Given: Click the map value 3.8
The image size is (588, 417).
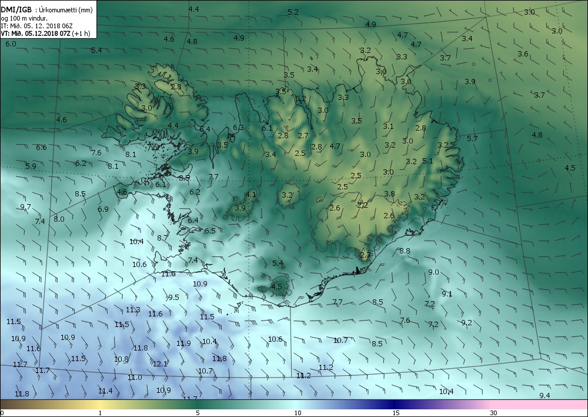Looking at the screenshot, I should (389, 194).
